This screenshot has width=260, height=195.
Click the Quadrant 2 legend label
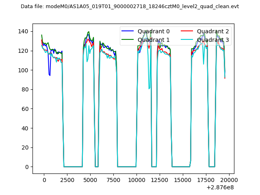tap(213, 32)
